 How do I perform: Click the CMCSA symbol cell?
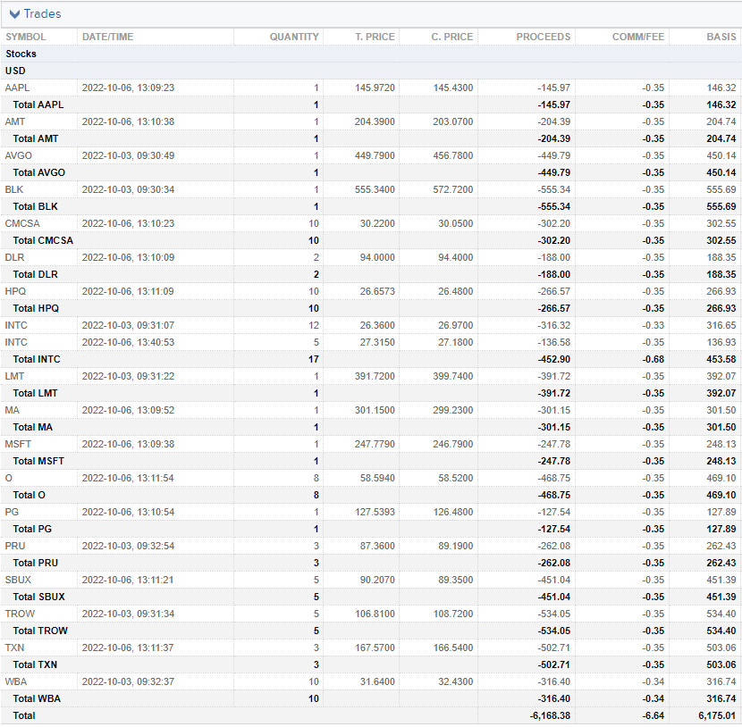pyautogui.click(x=22, y=224)
